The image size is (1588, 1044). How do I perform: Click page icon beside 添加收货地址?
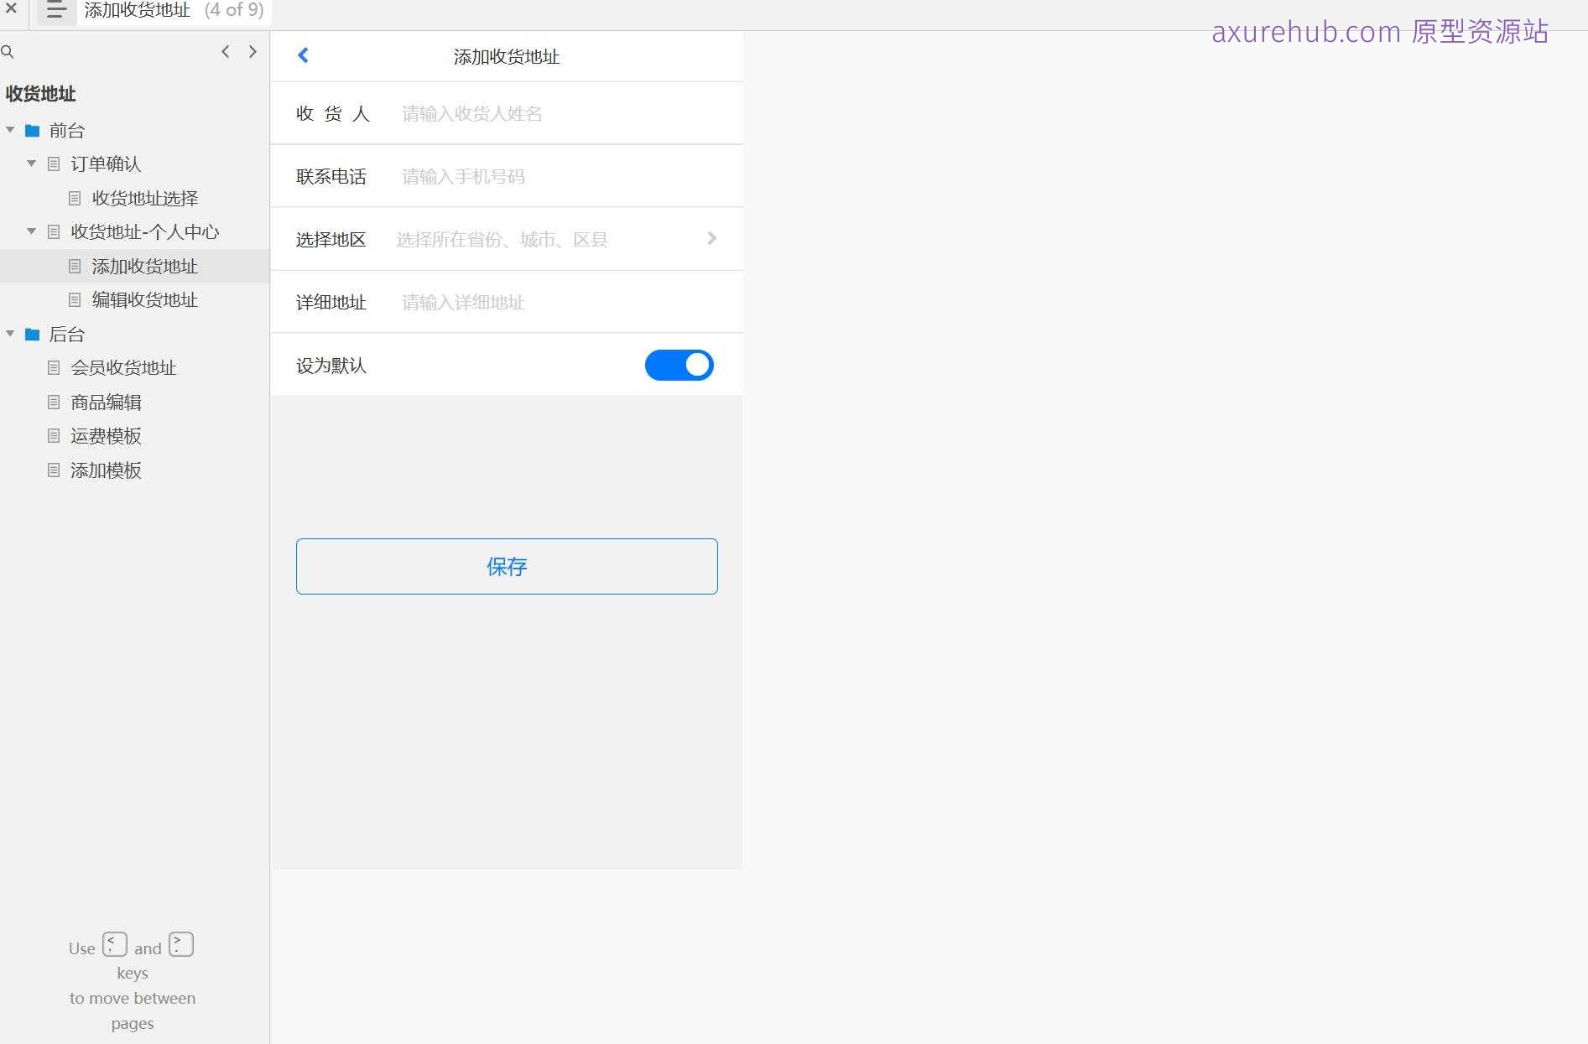pos(75,266)
